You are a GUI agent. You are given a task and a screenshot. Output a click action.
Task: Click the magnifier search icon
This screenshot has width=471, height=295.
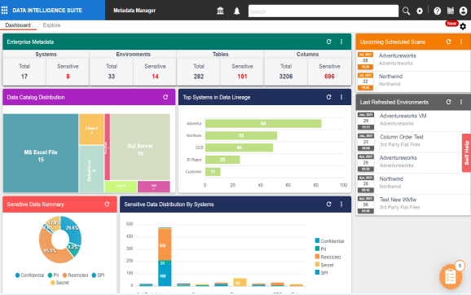(406, 11)
